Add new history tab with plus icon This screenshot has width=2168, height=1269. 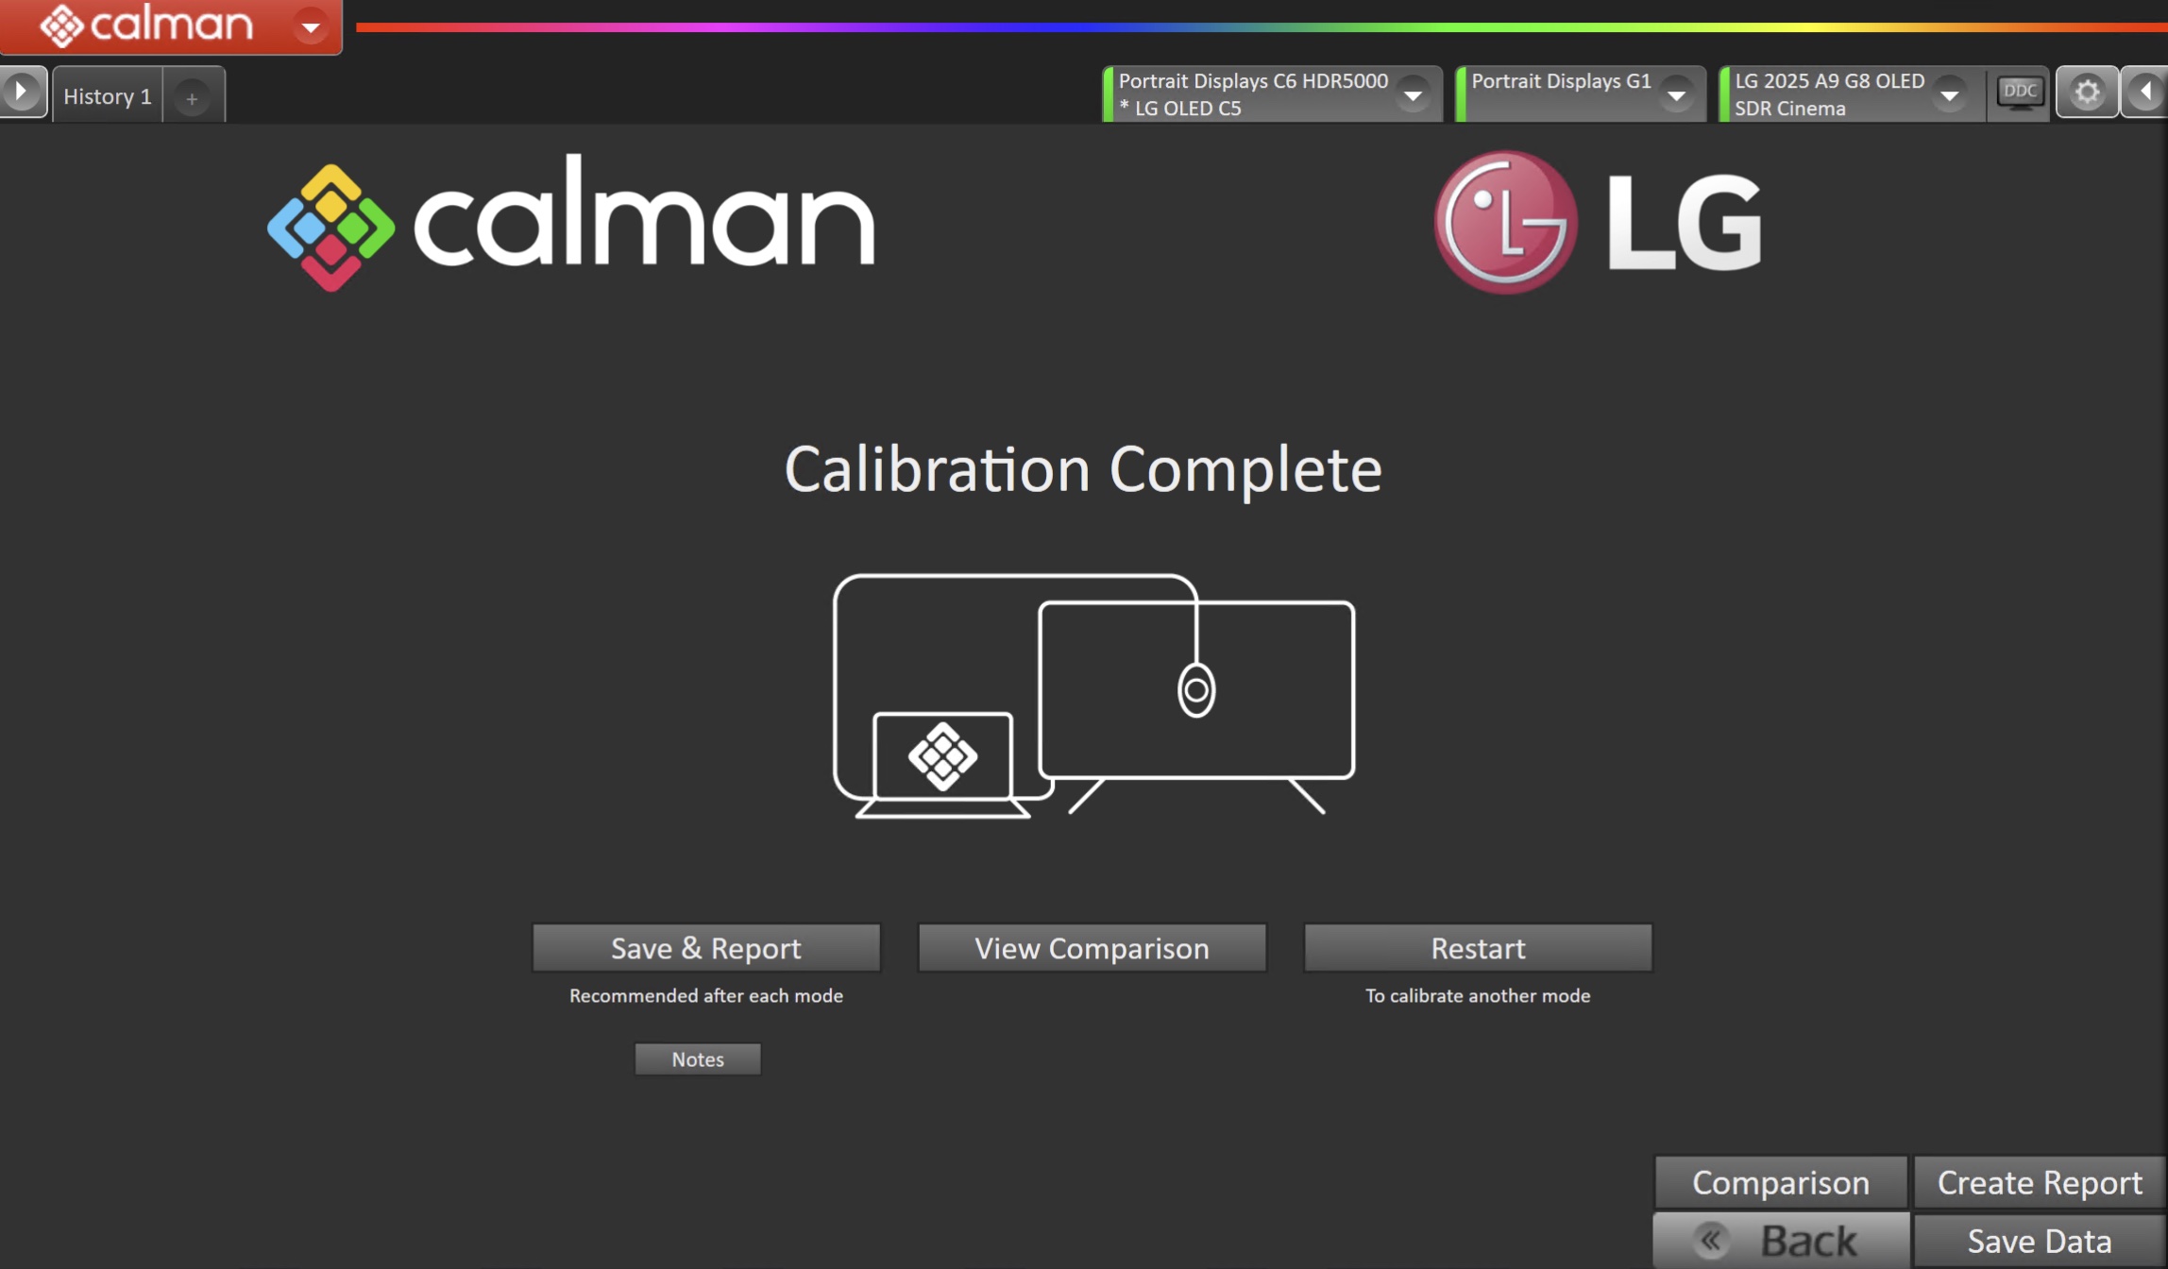coord(192,97)
